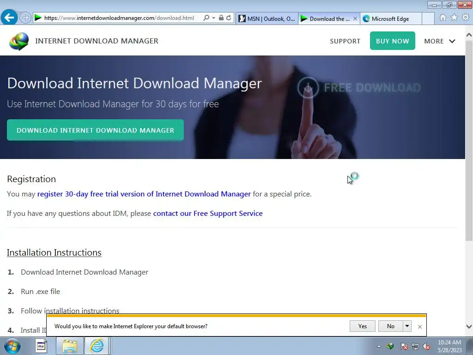
Task: Go back with the browser Back arrow
Action: [x=9, y=18]
